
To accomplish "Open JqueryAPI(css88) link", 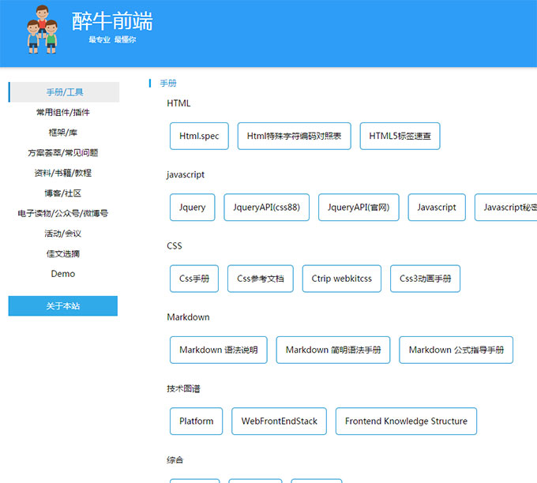I will click(x=266, y=208).
